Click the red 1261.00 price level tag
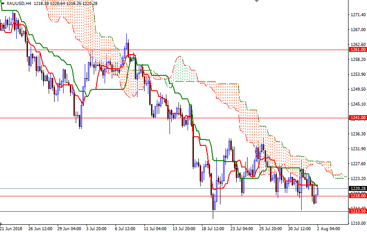The height and width of the screenshot is (232, 367). click(x=358, y=50)
